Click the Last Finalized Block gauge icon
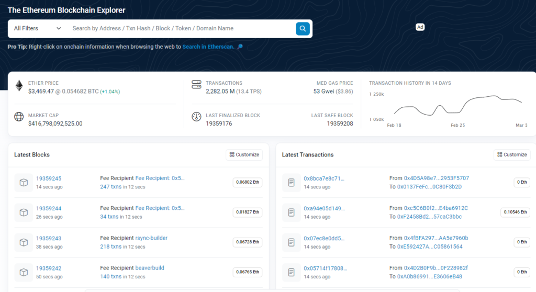The width and height of the screenshot is (536, 292). point(197,117)
